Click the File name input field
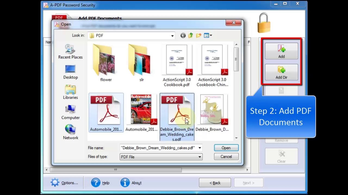 (159, 148)
